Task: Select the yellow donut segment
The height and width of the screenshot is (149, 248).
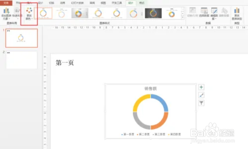Action: tap(140, 101)
